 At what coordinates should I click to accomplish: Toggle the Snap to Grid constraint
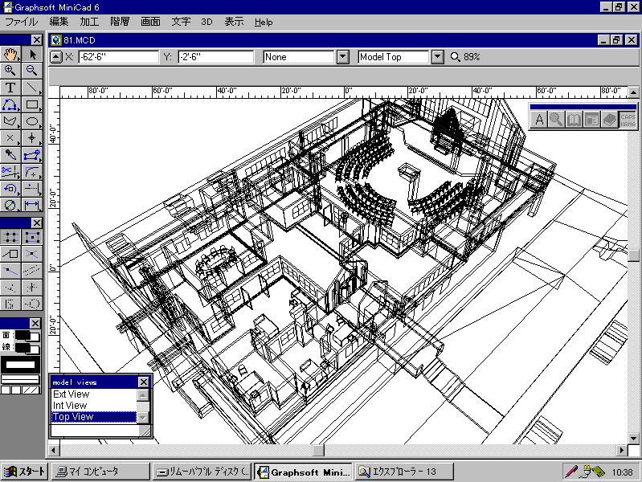tap(10, 237)
